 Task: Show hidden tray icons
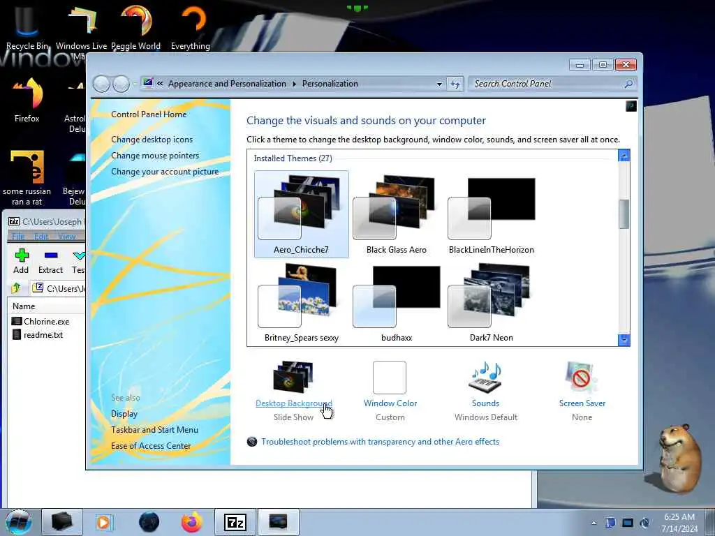(594, 523)
